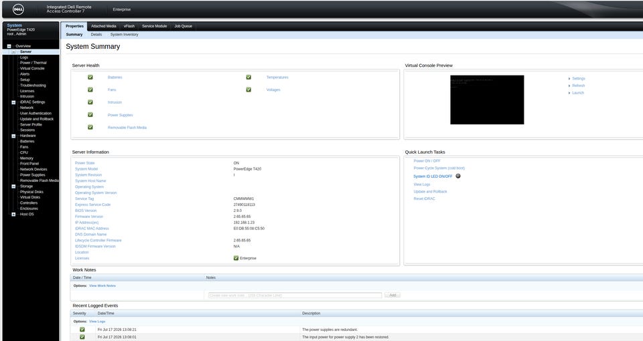Select Memory under Hardware
The image size is (643, 341).
pos(27,158)
